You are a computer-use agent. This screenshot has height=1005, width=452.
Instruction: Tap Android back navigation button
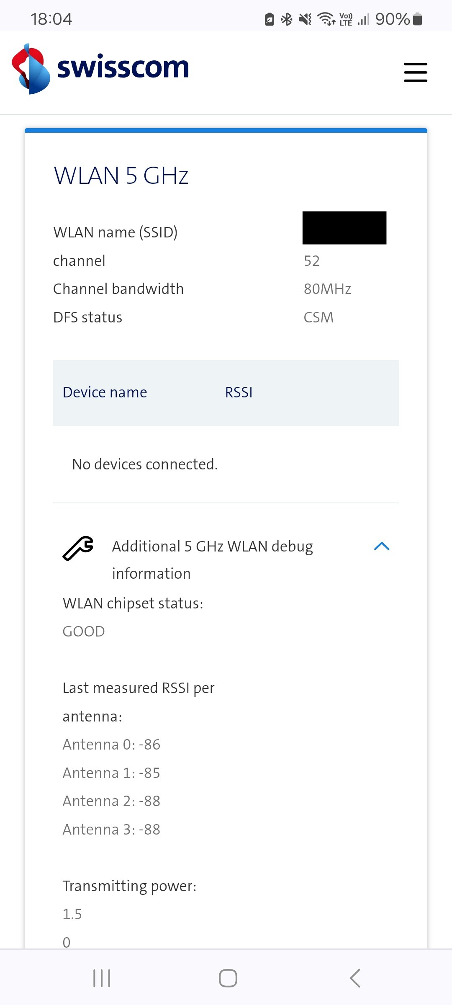pyautogui.click(x=355, y=978)
